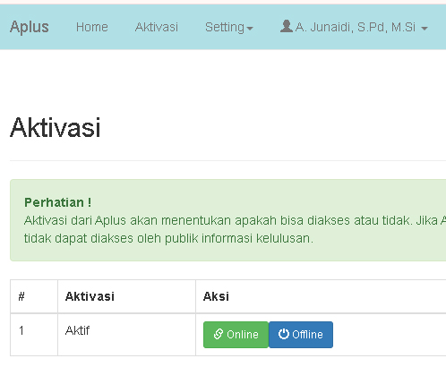Click the power icon on Offline button
446x367 pixels.
pyautogui.click(x=284, y=334)
